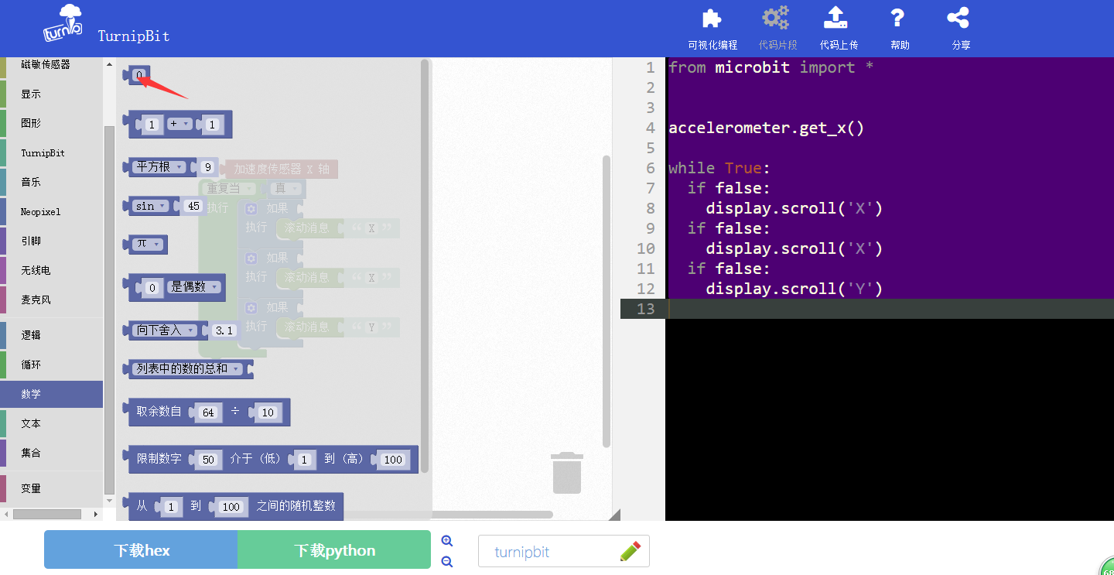This screenshot has height=575, width=1114.
Task: Click the 64 value in 取余数自 block
Action: (x=208, y=412)
